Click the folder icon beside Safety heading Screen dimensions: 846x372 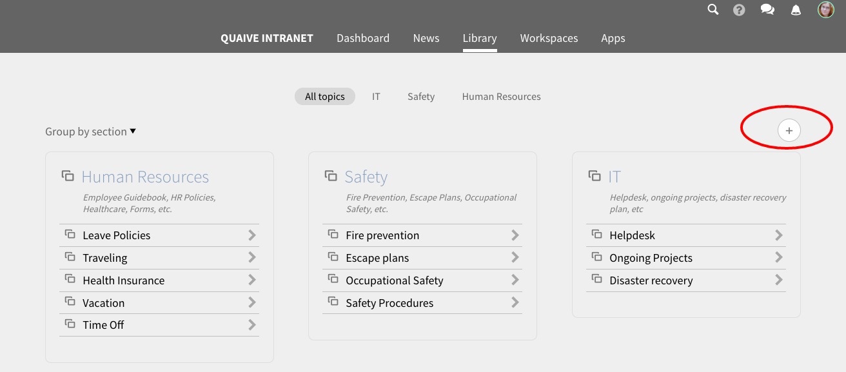click(x=331, y=176)
